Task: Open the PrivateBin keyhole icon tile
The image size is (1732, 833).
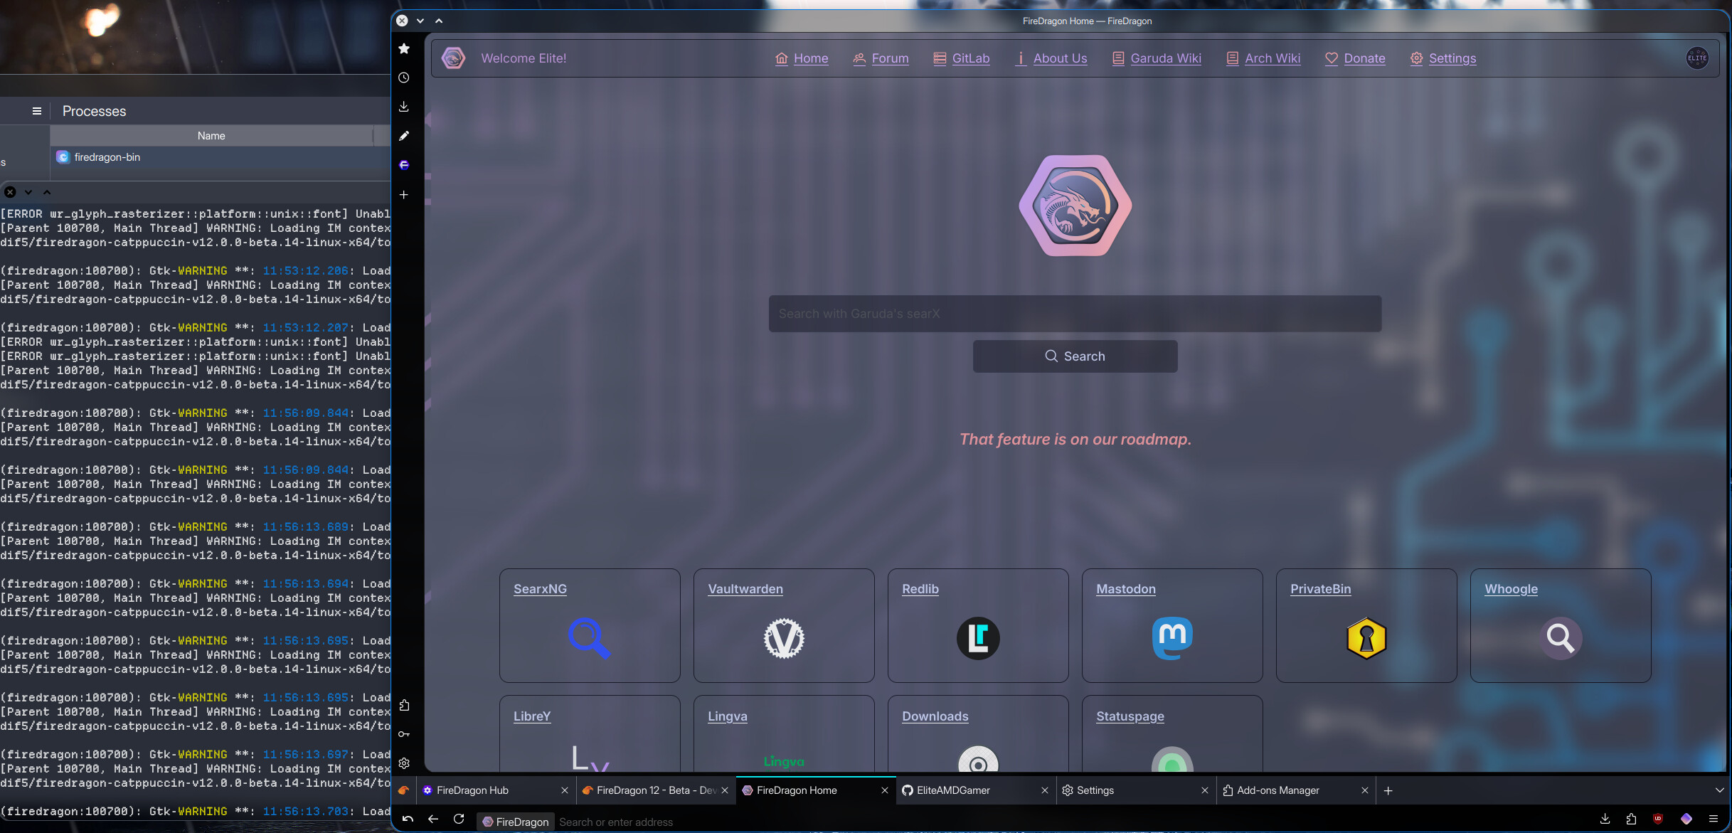Action: coord(1366,638)
